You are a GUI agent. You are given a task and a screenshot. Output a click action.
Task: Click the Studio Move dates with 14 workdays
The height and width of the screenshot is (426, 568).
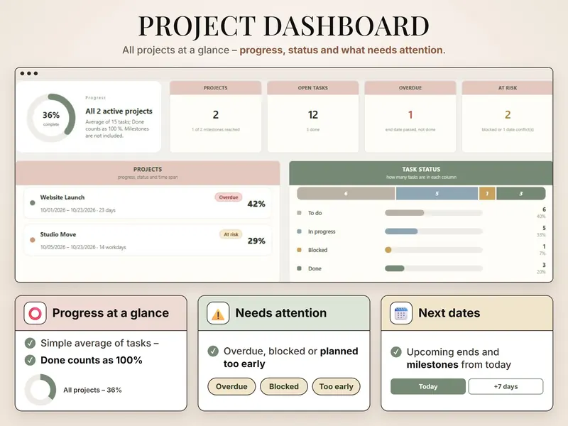coord(83,247)
